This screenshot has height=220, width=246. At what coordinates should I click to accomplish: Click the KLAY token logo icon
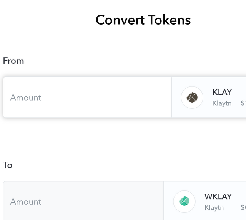pos(192,98)
